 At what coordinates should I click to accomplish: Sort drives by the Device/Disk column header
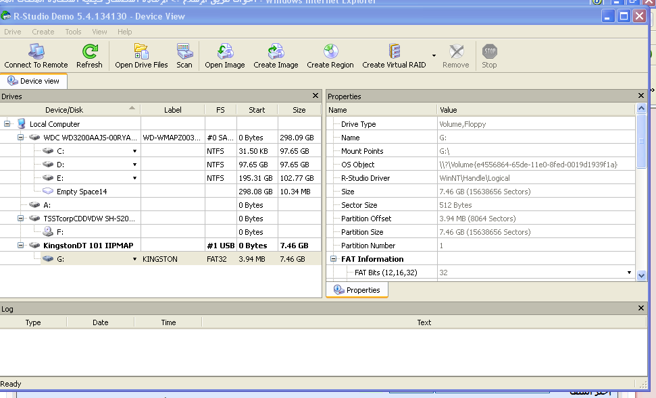70,110
